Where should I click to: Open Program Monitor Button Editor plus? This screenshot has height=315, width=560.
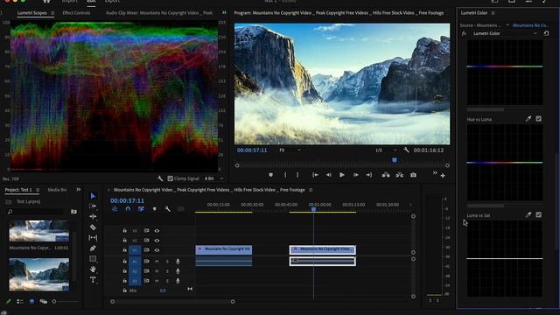443,176
